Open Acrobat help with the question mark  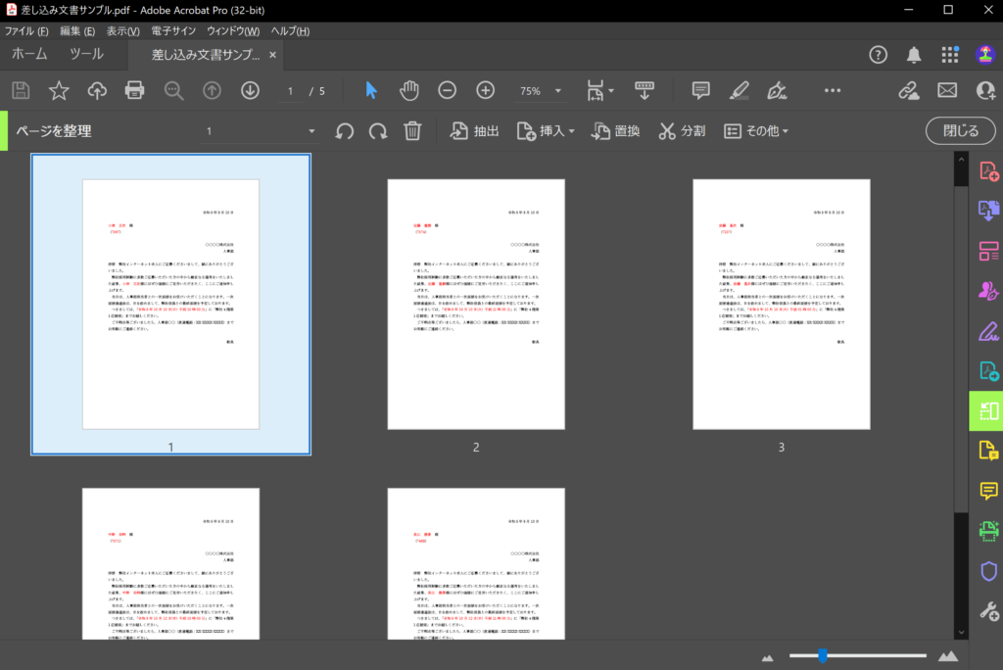point(877,56)
